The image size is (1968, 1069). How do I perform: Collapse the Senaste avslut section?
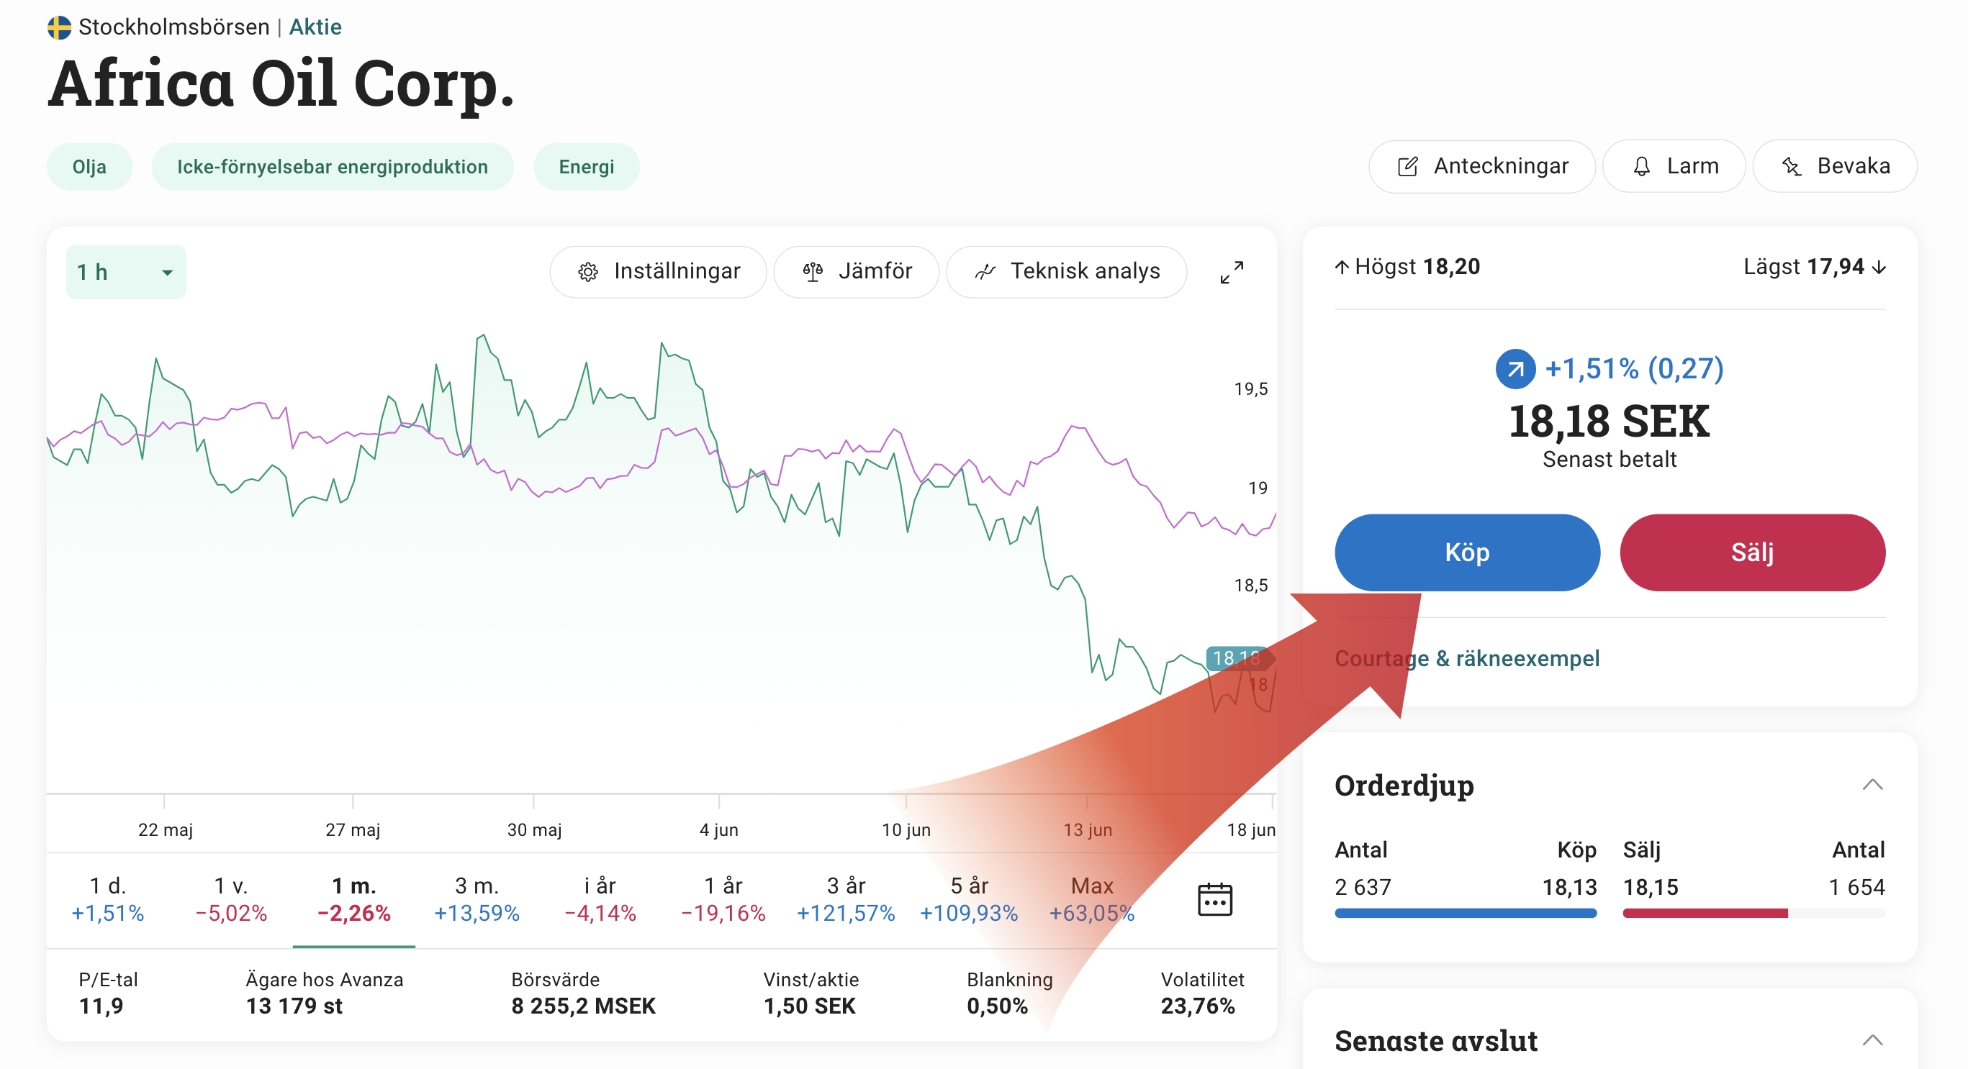pos(1872,1040)
